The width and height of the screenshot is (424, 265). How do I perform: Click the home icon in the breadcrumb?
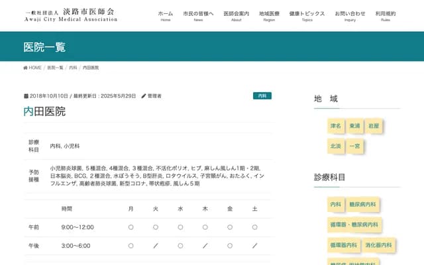point(26,68)
